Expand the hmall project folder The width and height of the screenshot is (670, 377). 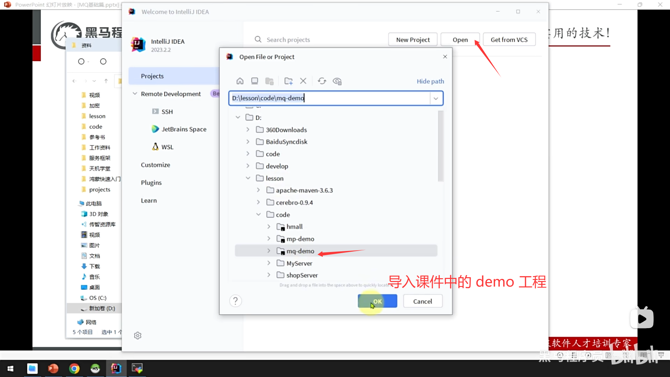pos(269,227)
